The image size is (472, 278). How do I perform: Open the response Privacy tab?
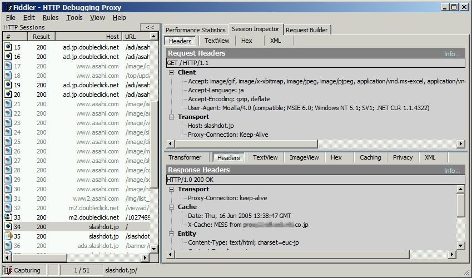pos(403,157)
